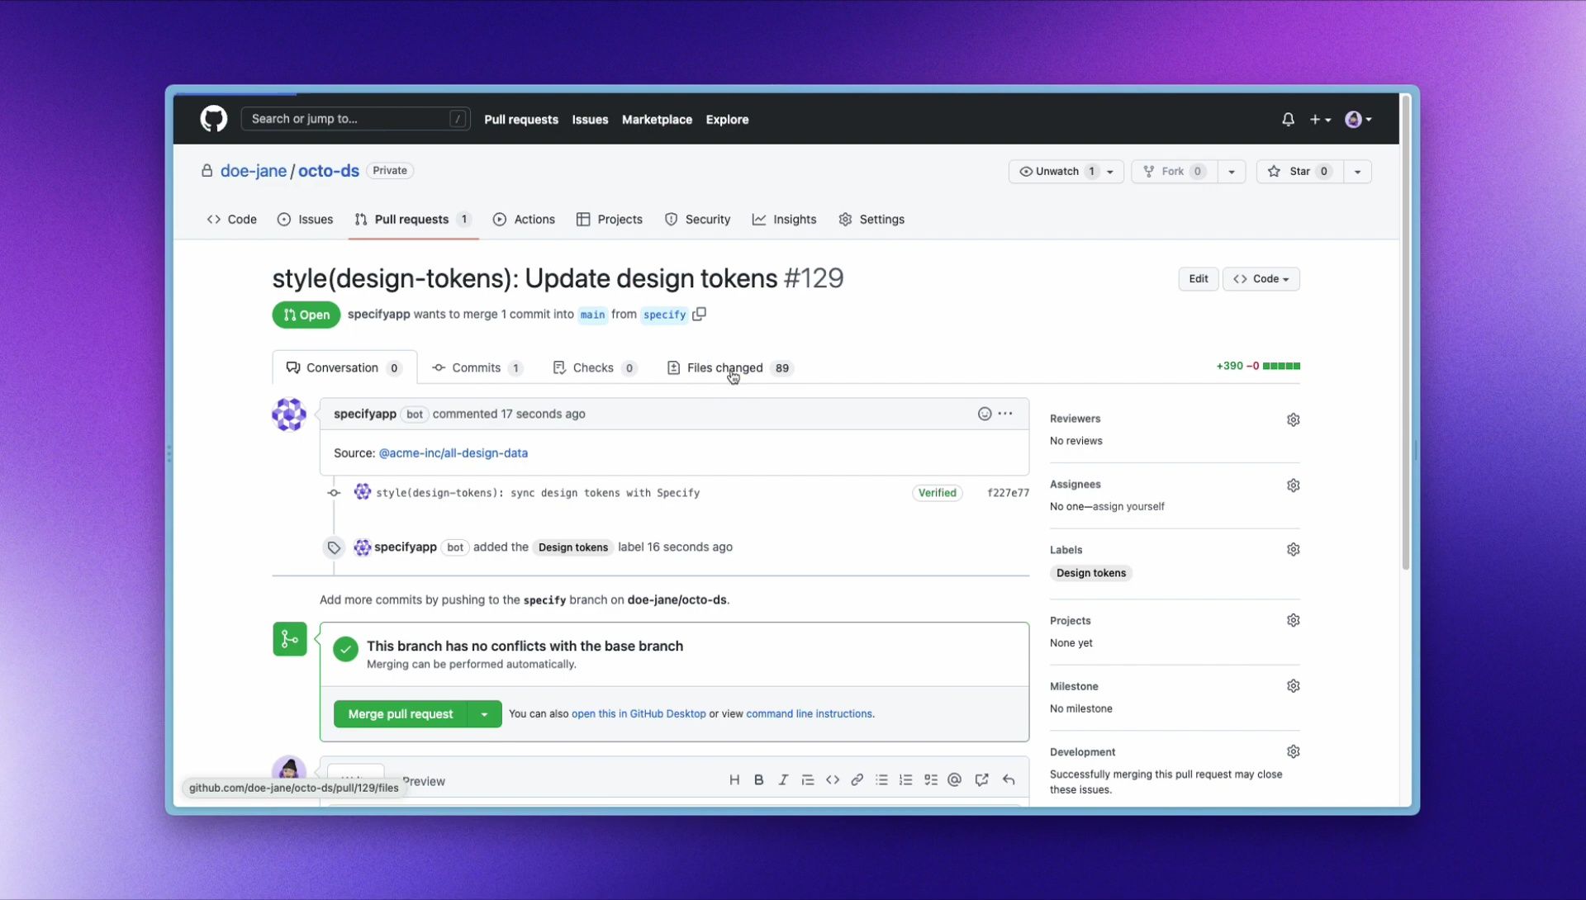This screenshot has width=1586, height=900.
Task: Open the @acme-inc/all-design-data source link
Action: click(x=453, y=453)
